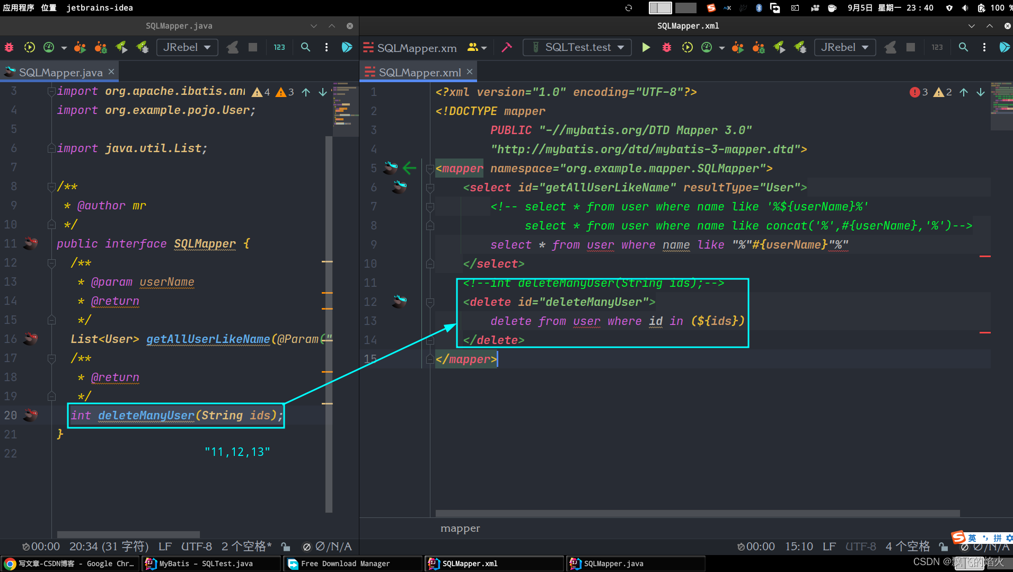This screenshot has width=1013, height=572.
Task: Click the search magnifier in SQLMapper.java toolbar
Action: pyautogui.click(x=305, y=47)
